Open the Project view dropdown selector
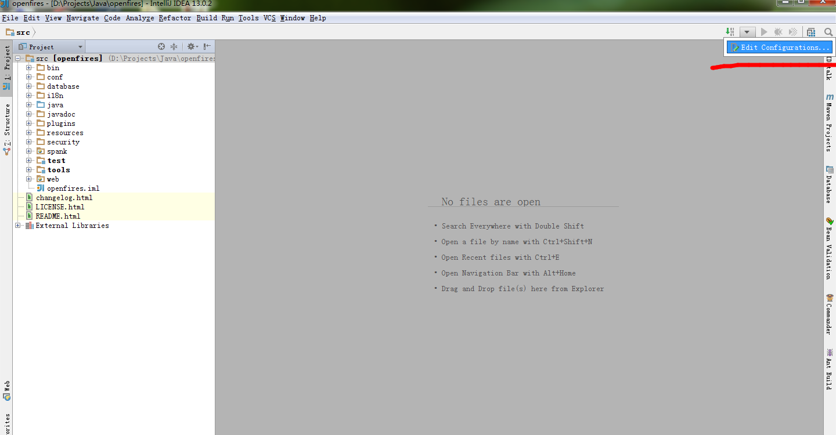The height and width of the screenshot is (435, 836). click(80, 46)
